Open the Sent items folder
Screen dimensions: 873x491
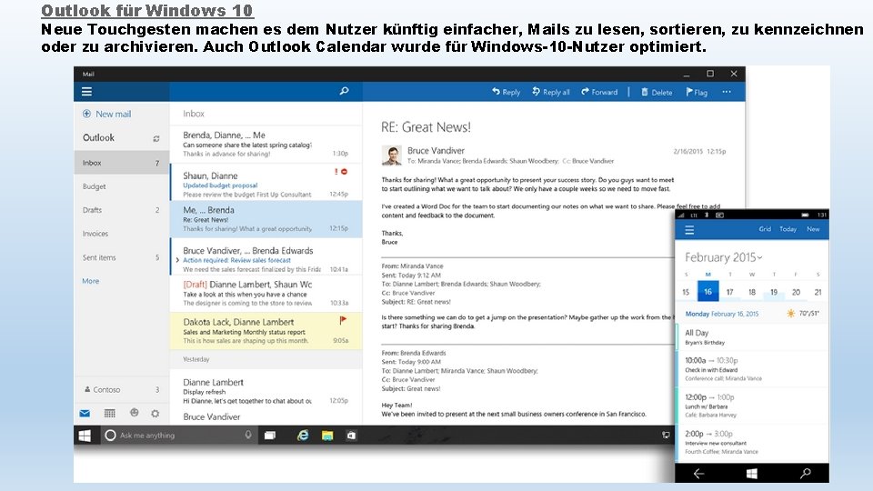tap(121, 257)
